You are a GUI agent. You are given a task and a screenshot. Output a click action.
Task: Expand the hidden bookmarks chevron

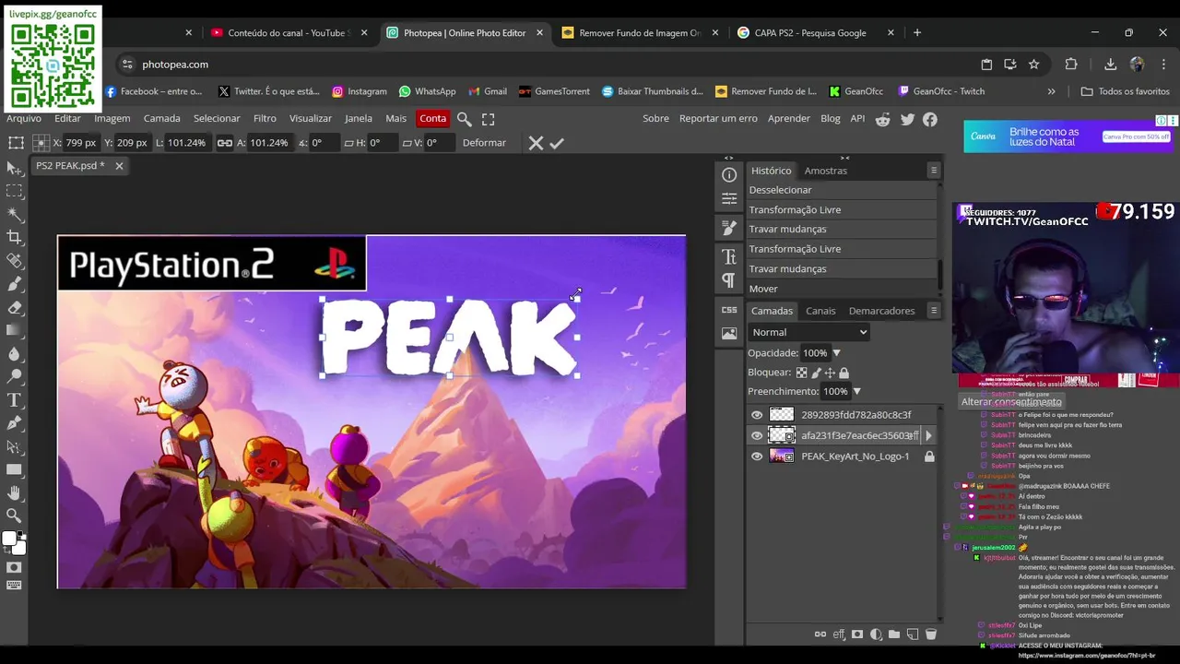coord(1051,91)
